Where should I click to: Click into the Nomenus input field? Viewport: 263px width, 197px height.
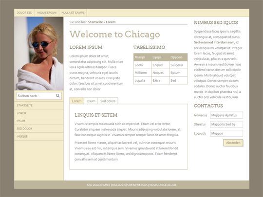coord(226,115)
